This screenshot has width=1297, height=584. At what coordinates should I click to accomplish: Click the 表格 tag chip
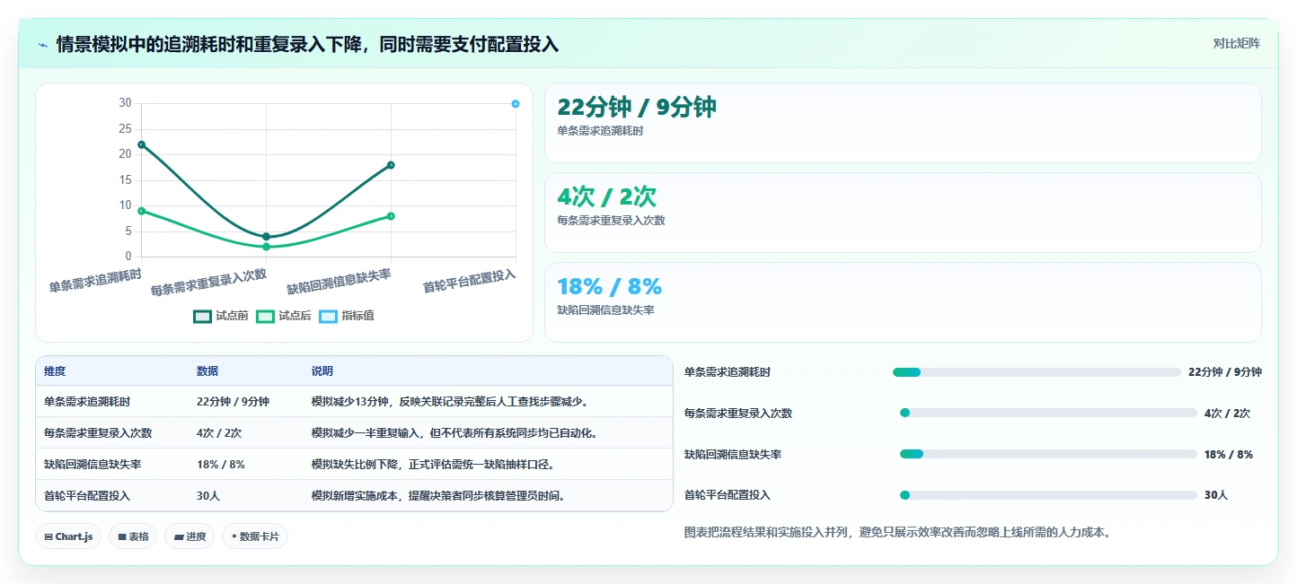tap(133, 536)
